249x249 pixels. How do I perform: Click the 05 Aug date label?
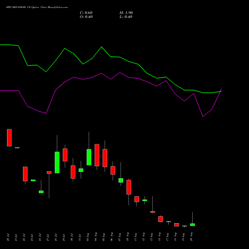[104, 237]
